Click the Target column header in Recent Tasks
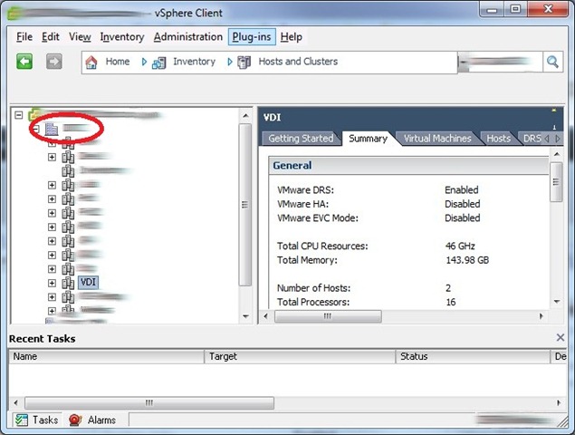575x435 pixels. click(300, 356)
